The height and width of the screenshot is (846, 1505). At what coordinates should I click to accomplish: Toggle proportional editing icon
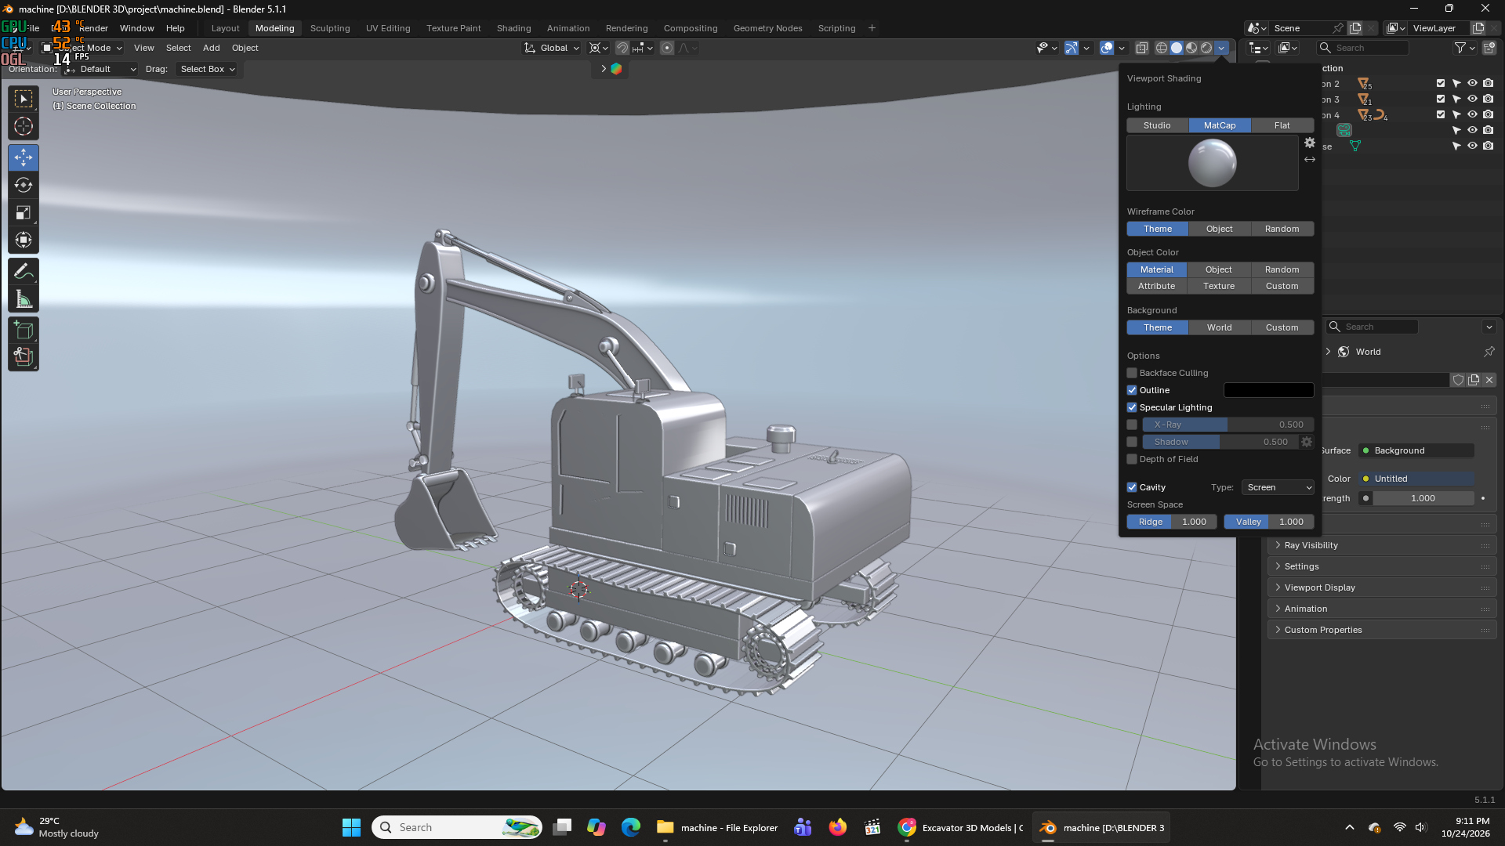[x=667, y=48]
